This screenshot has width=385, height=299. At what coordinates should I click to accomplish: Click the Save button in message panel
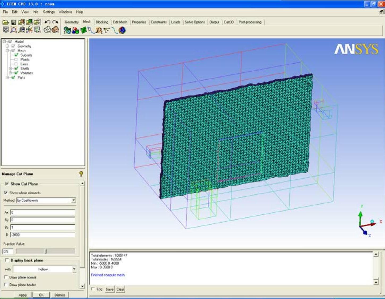(109, 289)
